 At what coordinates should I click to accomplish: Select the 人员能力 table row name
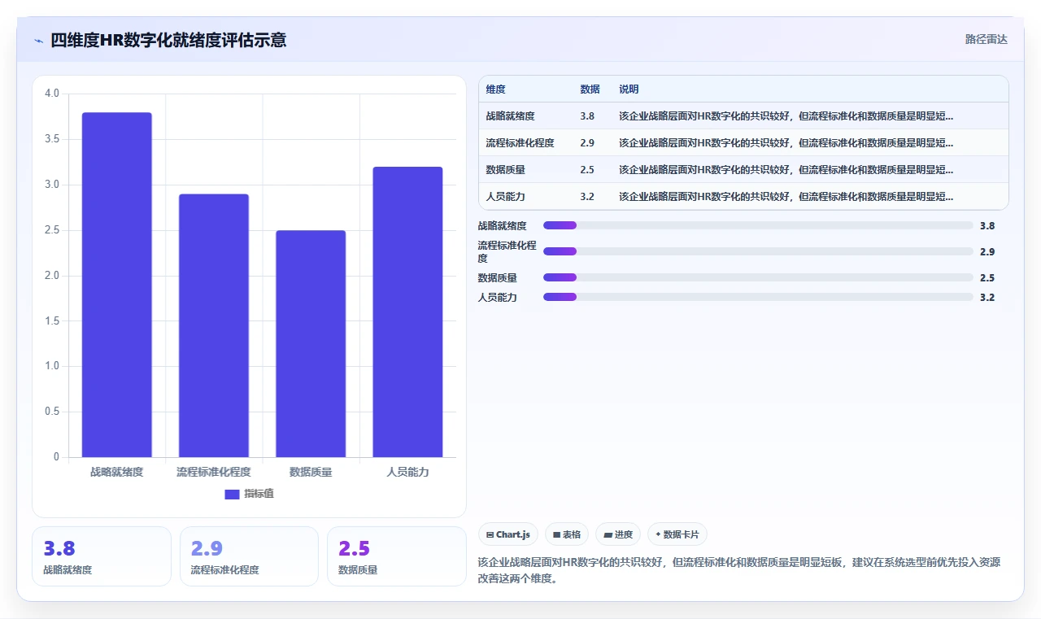505,197
